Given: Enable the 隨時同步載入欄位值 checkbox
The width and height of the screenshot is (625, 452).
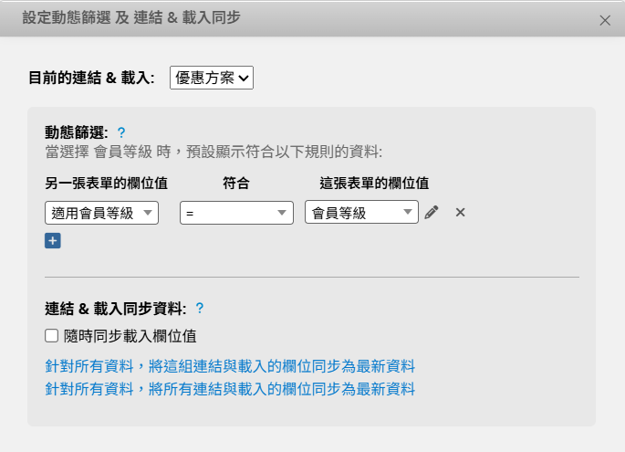Looking at the screenshot, I should pyautogui.click(x=52, y=335).
